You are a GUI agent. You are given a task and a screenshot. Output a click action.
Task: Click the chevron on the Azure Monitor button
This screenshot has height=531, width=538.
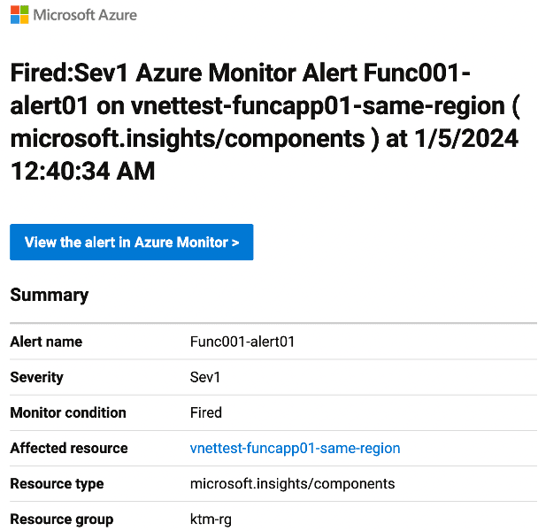[235, 242]
